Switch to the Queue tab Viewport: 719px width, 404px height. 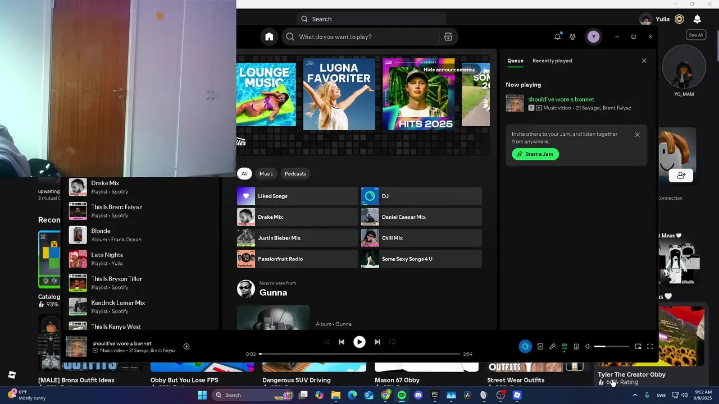coord(515,61)
